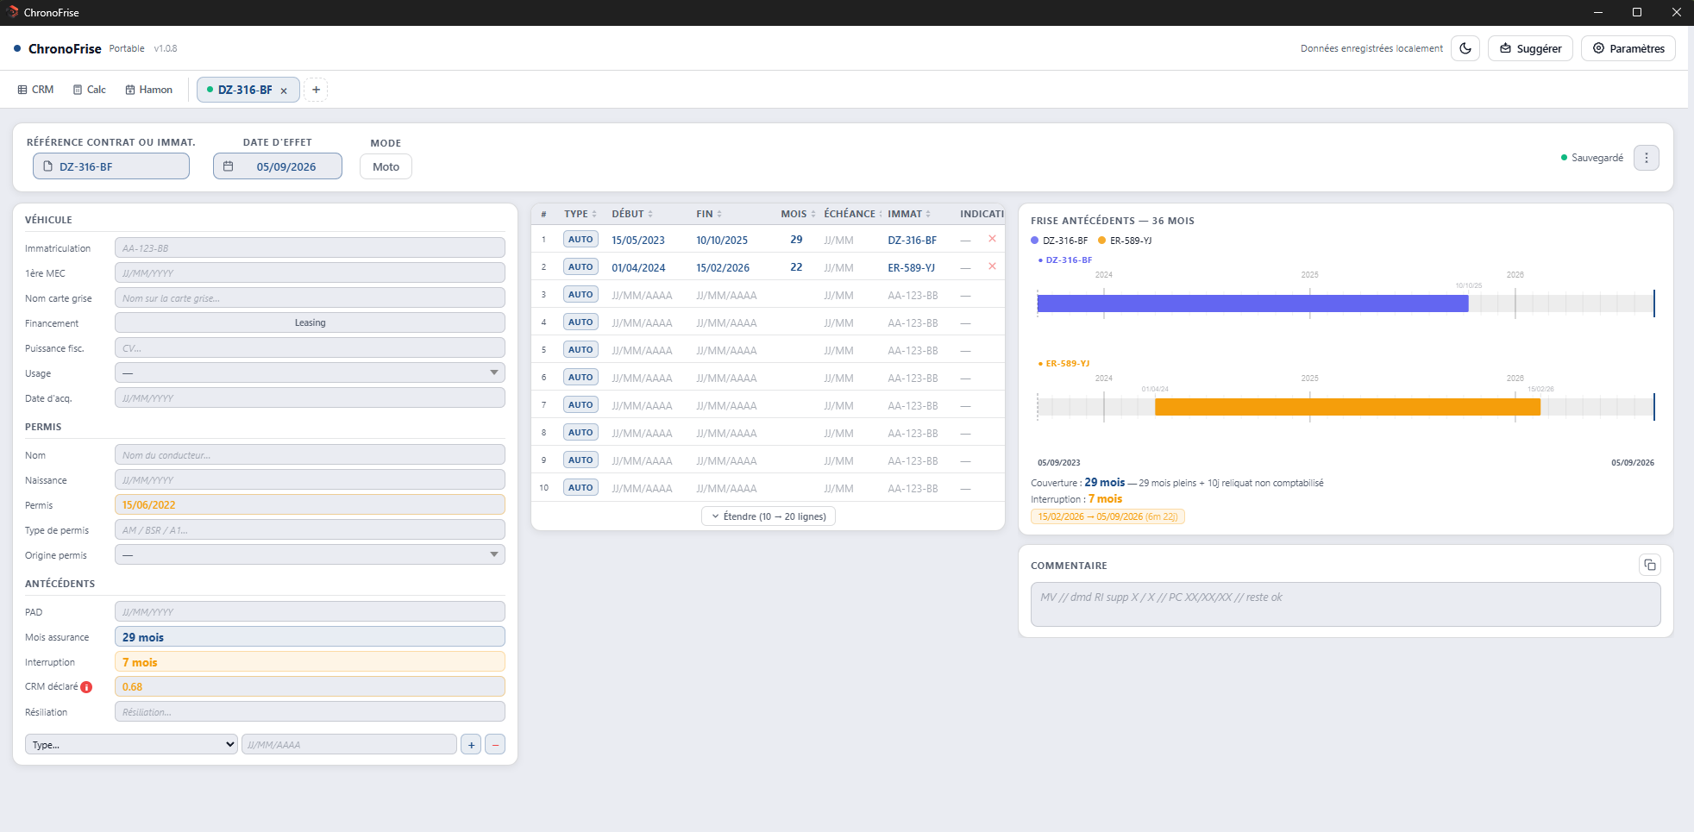The width and height of the screenshot is (1694, 832).
Task: Click the orange ER-589-YJ legend dot
Action: [x=1102, y=241]
